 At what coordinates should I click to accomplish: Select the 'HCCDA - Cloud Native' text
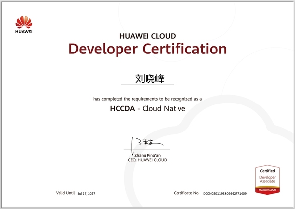[x=147, y=108]
